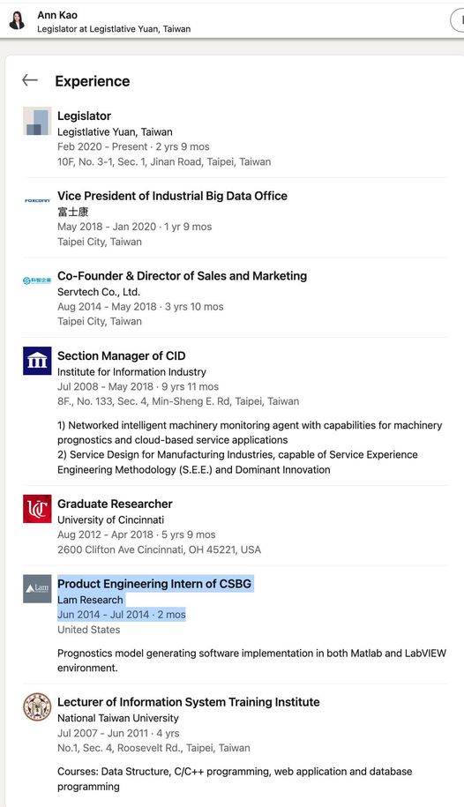
Task: Click the Ann Kao name in header
Action: (x=57, y=15)
